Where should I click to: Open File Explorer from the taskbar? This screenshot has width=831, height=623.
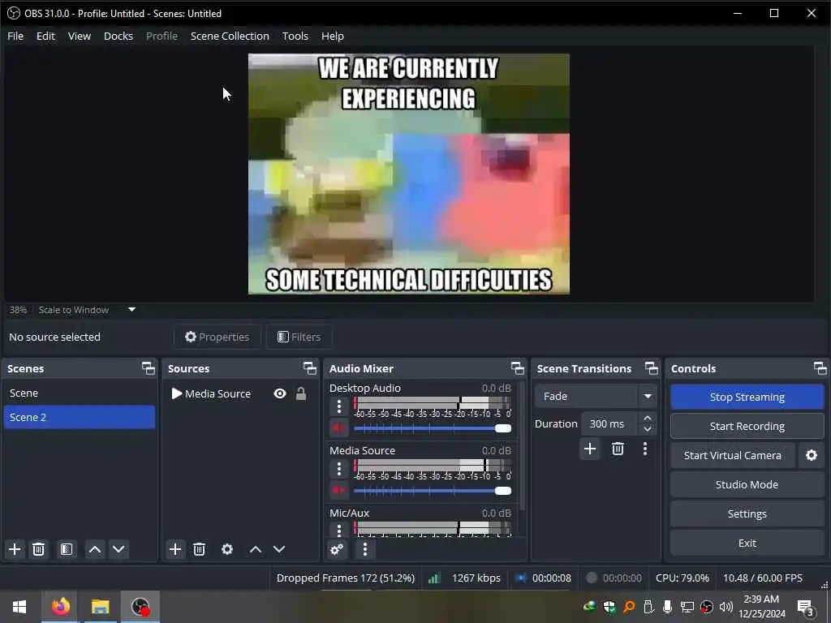(x=100, y=607)
